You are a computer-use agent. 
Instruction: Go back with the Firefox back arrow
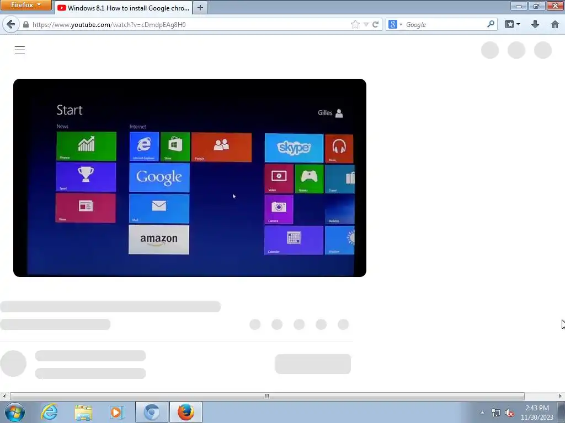(x=11, y=24)
